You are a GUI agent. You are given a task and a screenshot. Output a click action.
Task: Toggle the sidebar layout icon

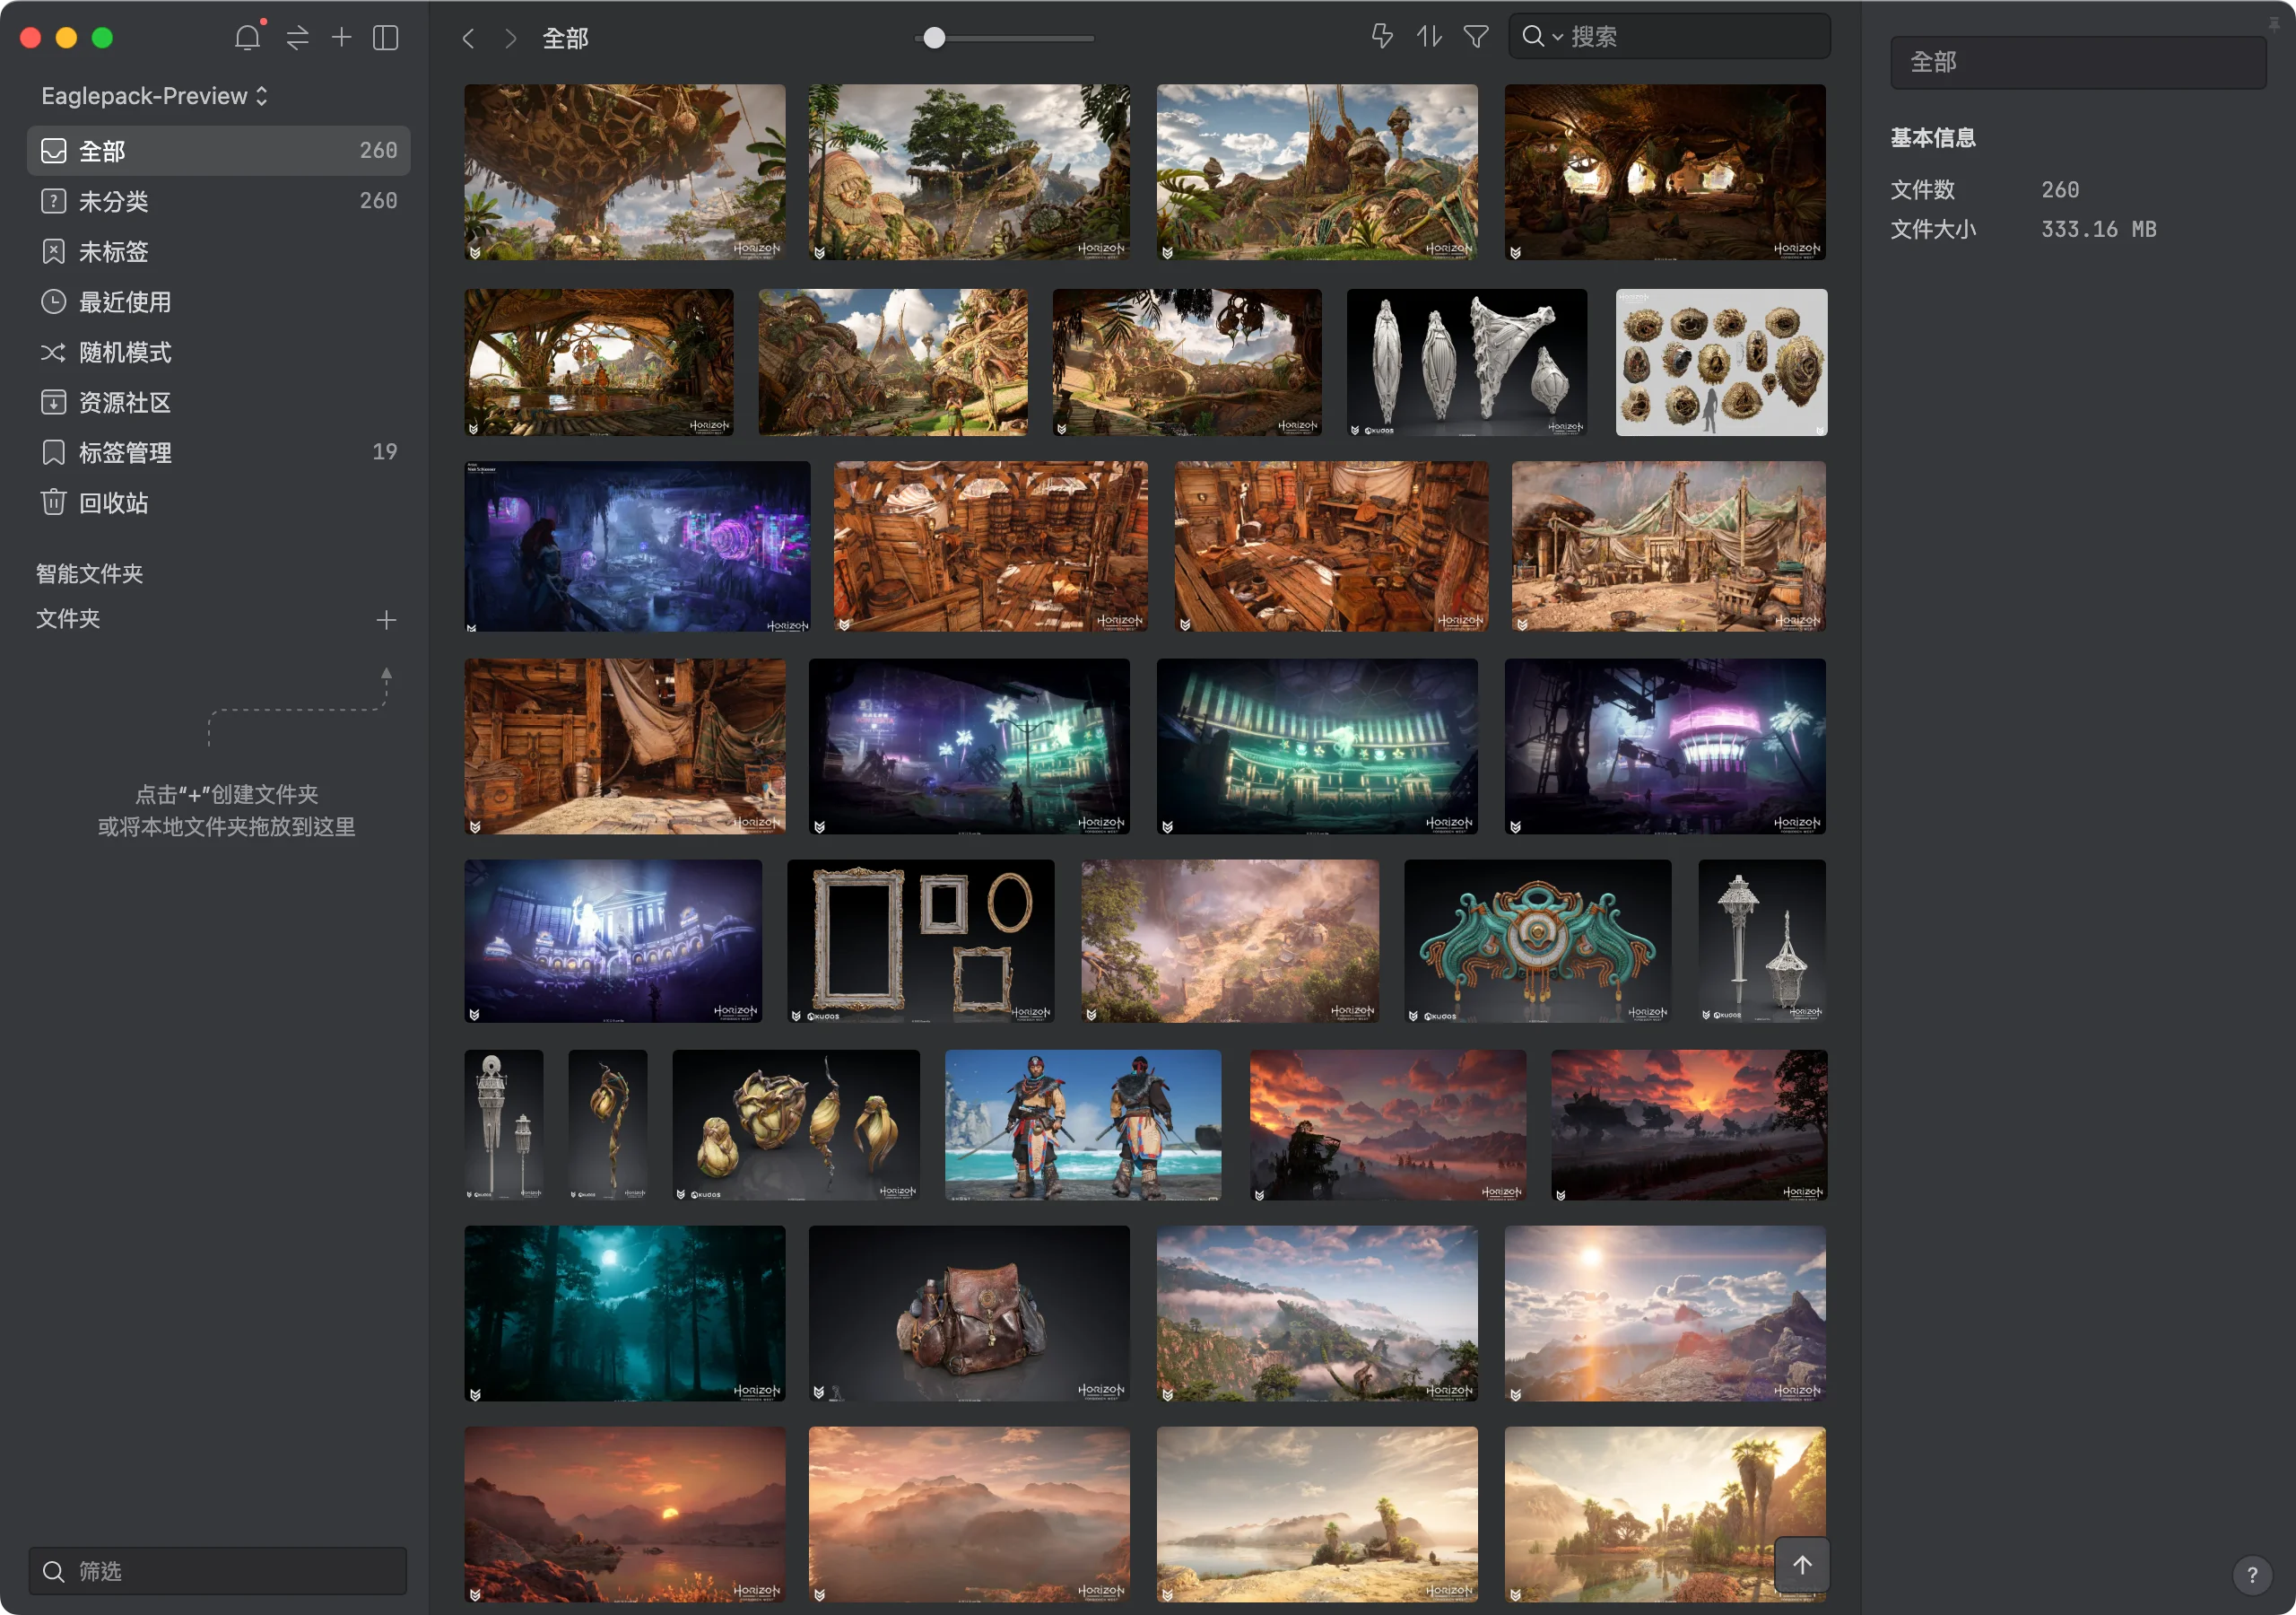pos(385,38)
